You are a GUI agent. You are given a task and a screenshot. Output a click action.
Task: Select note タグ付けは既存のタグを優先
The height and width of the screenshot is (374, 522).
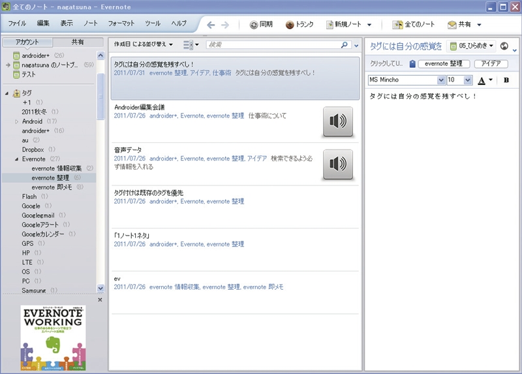(235, 207)
